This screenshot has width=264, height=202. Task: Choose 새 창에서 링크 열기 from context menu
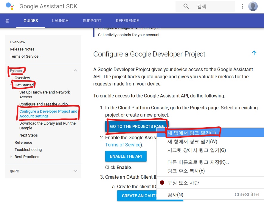click(210, 141)
